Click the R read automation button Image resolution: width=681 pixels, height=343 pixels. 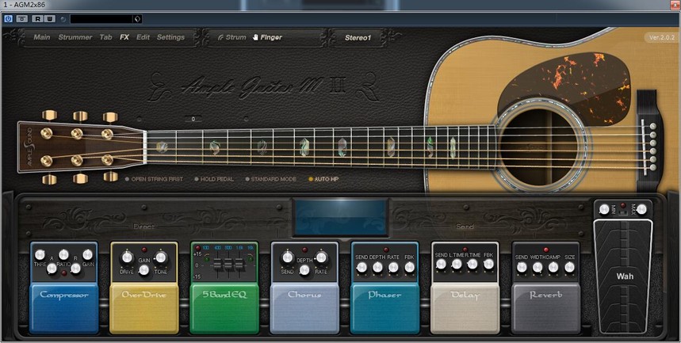point(37,19)
